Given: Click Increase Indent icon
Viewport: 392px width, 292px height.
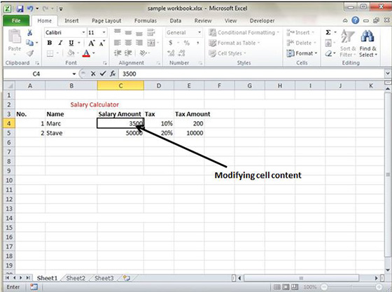Looking at the screenshot, I should [x=128, y=53].
